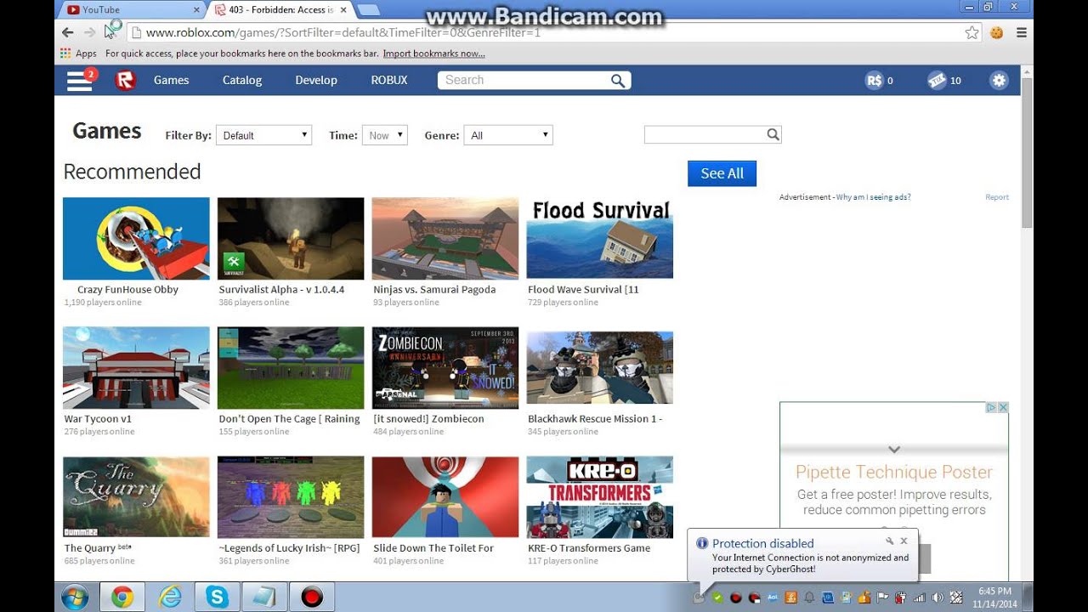Open the Chrome menu icon

tap(1022, 32)
